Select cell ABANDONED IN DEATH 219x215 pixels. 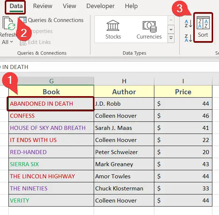(51, 103)
